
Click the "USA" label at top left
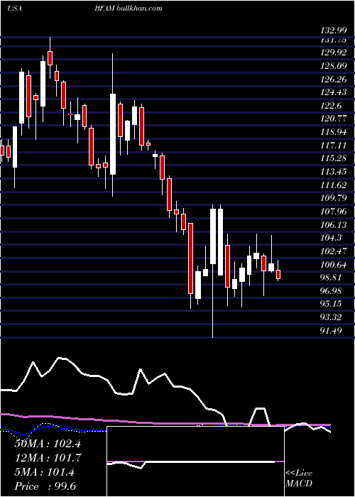14,8
